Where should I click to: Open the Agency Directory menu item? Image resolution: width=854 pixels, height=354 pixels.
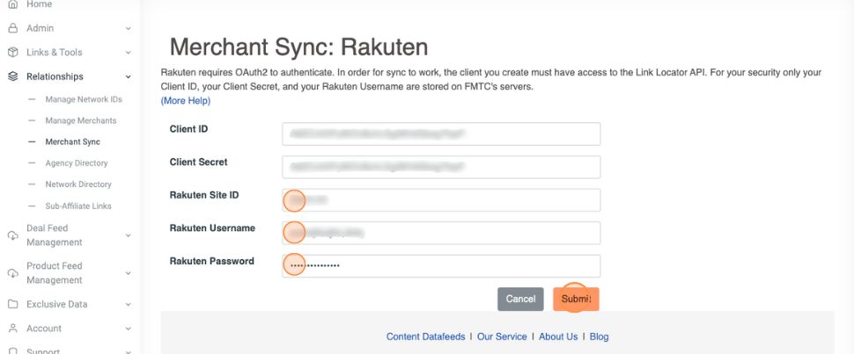pos(76,163)
